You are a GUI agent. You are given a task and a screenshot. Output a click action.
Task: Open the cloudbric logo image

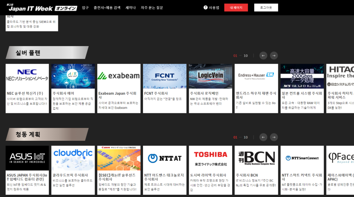(x=73, y=158)
